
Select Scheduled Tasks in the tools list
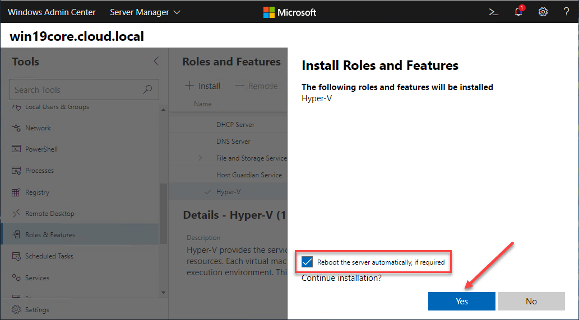[80, 256]
